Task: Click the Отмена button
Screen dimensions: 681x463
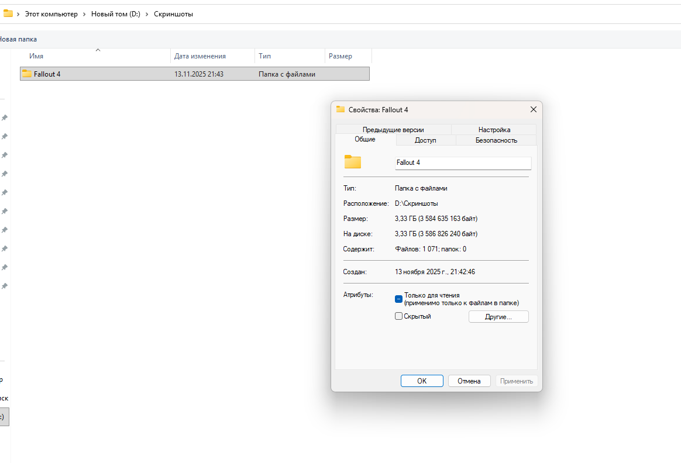Action: click(x=469, y=381)
